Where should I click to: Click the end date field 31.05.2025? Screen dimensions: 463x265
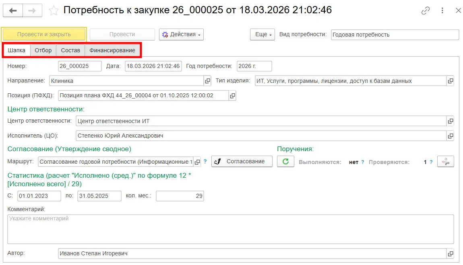(99, 196)
